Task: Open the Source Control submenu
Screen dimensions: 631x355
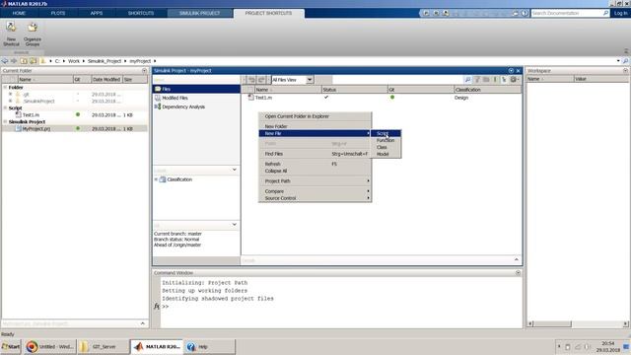Action: click(x=315, y=198)
